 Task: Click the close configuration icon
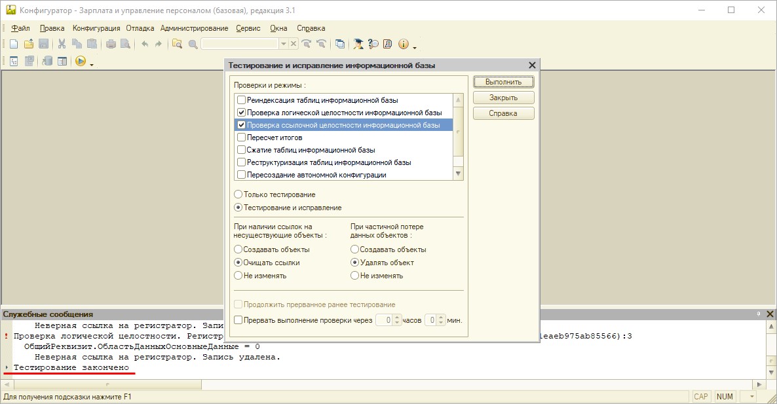coord(29,62)
